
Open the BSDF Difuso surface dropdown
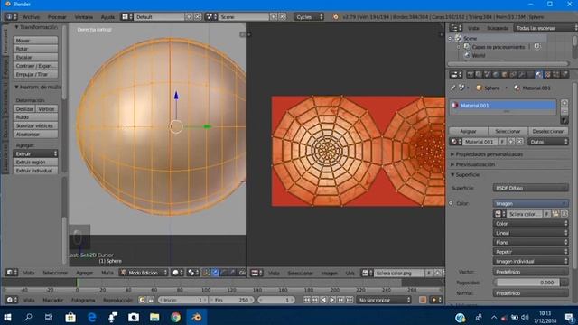[x=530, y=188]
